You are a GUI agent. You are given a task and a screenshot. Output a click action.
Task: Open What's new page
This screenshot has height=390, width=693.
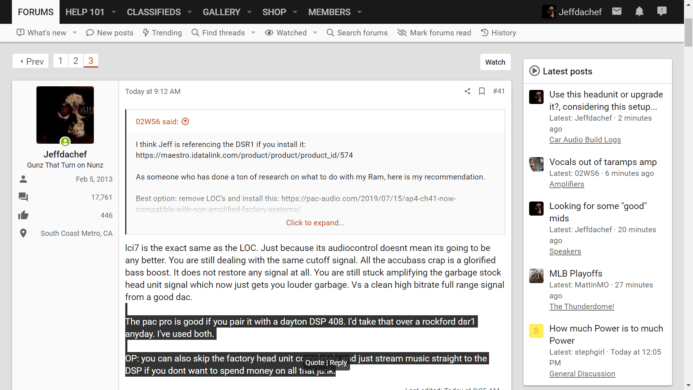coord(42,32)
